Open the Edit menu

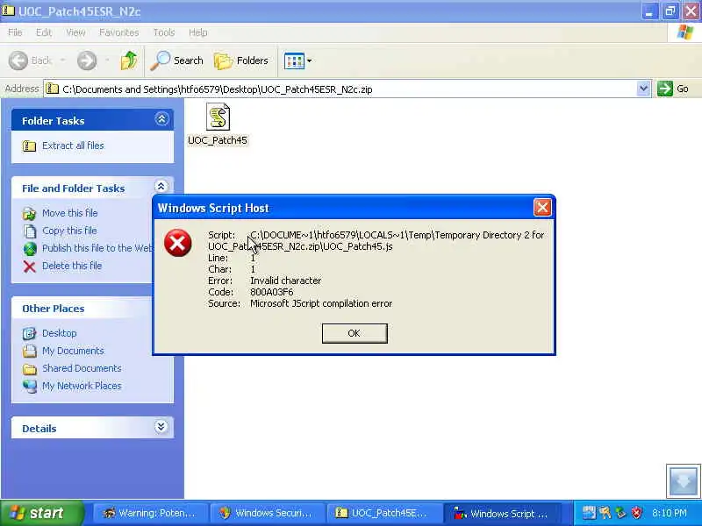[x=43, y=32]
